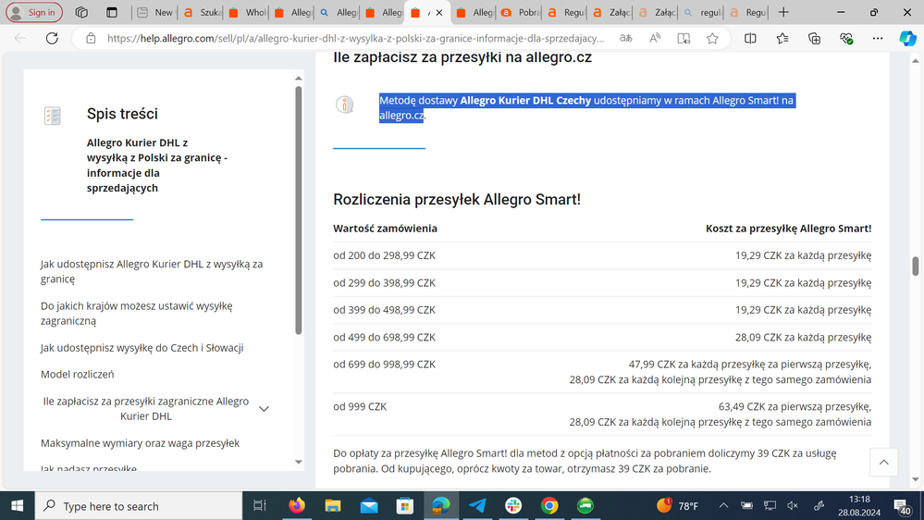Viewport: 924px width, 520px height.
Task: Open the Favorites list icon
Action: click(782, 38)
